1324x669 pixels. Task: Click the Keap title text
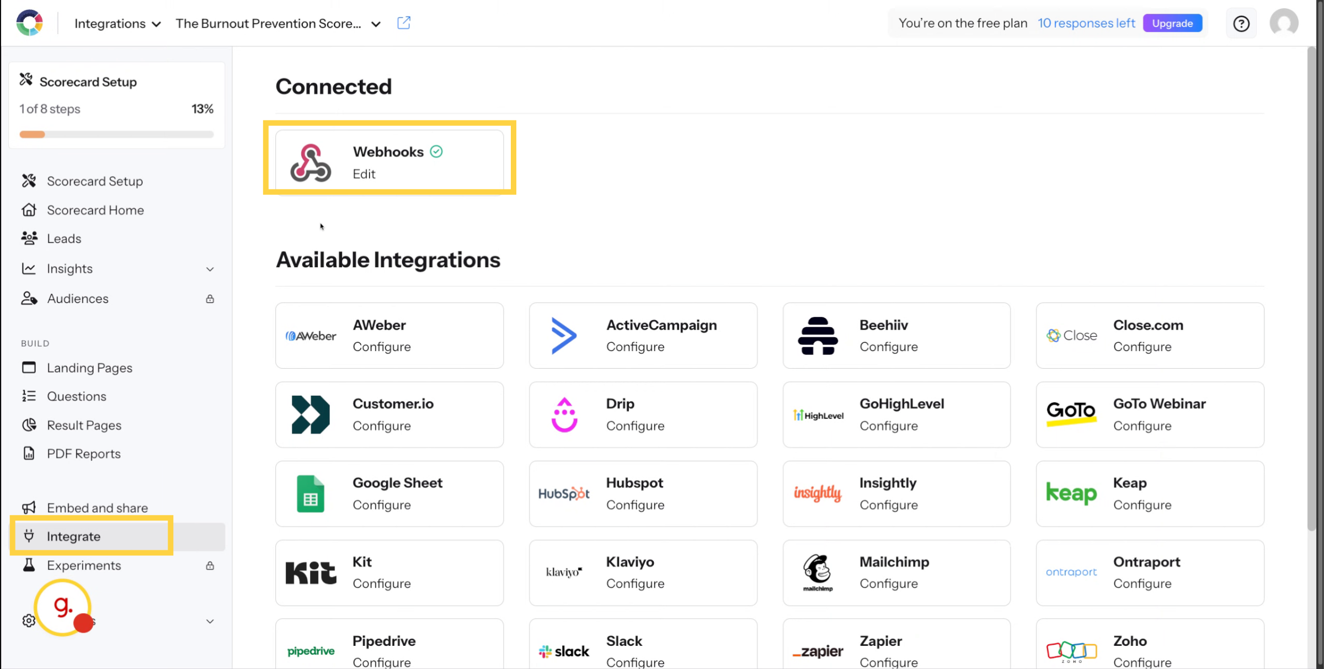[x=1130, y=483]
